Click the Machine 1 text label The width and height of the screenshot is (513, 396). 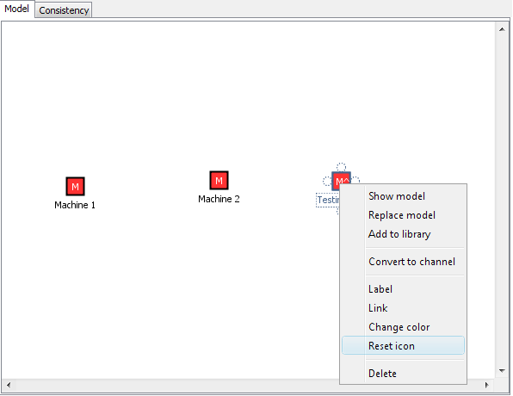pyautogui.click(x=75, y=205)
